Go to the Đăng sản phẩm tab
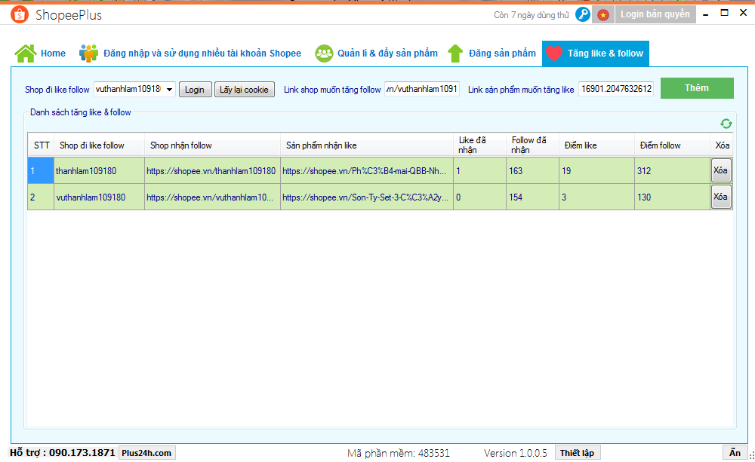755x462 pixels. click(x=492, y=54)
